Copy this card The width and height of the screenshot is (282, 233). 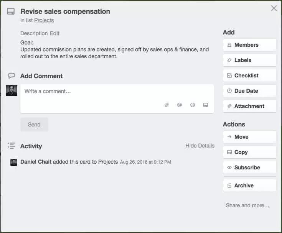(x=250, y=152)
